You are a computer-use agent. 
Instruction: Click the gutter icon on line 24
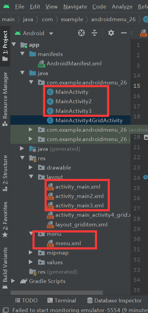coord(146,177)
